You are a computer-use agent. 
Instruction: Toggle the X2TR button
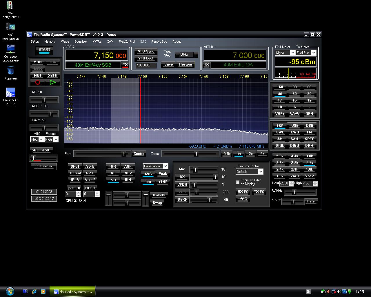pos(52,75)
